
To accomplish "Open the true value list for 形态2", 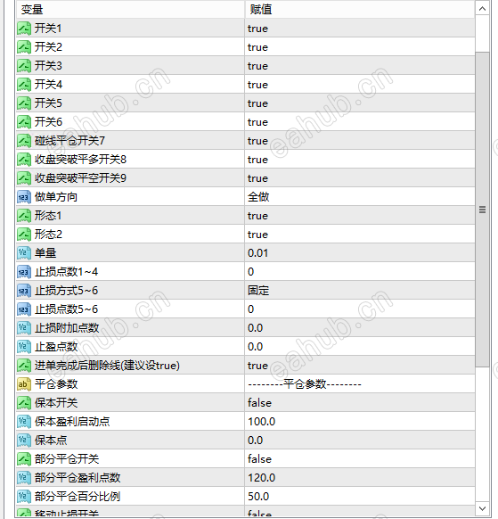I will (360, 235).
